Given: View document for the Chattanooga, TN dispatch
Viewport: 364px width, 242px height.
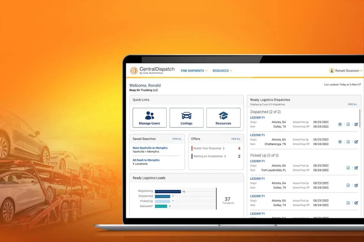Looking at the screenshot, I should [348, 142].
